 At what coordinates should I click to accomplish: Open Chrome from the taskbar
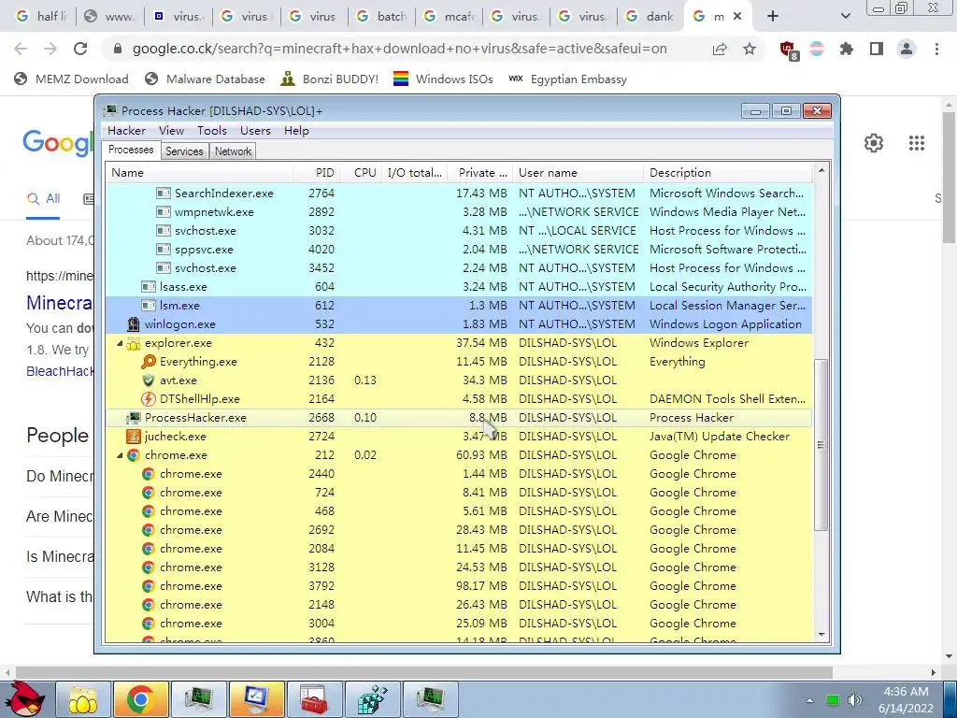tap(140, 699)
